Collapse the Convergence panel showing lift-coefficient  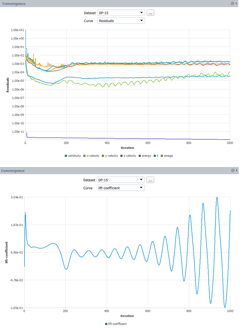click(x=237, y=170)
